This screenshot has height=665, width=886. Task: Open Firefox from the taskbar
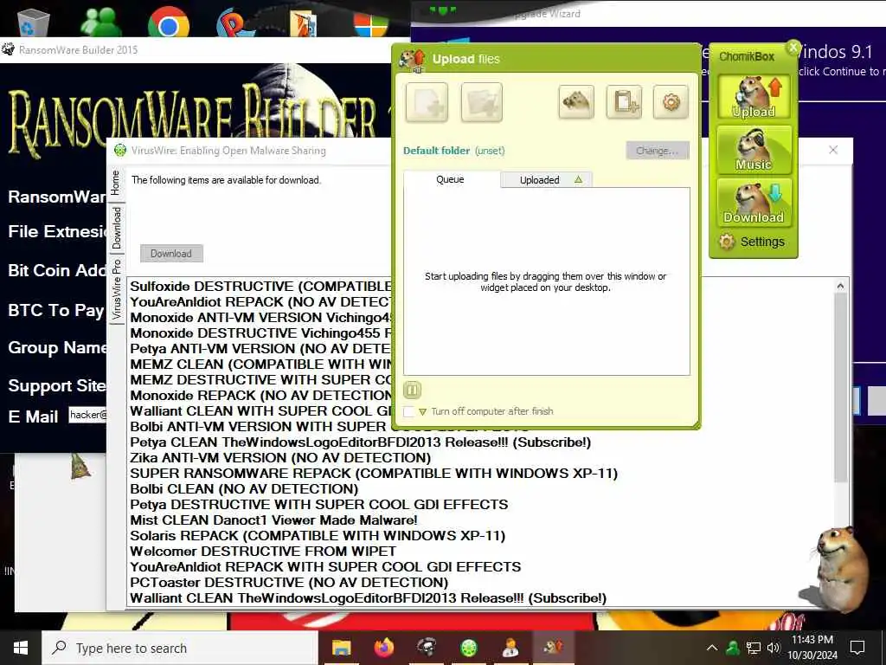click(x=383, y=648)
